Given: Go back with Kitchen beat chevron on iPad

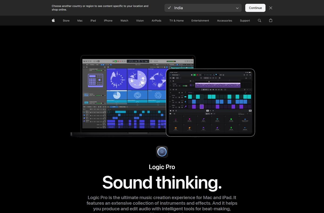Looking at the screenshot, I should 170,75.
